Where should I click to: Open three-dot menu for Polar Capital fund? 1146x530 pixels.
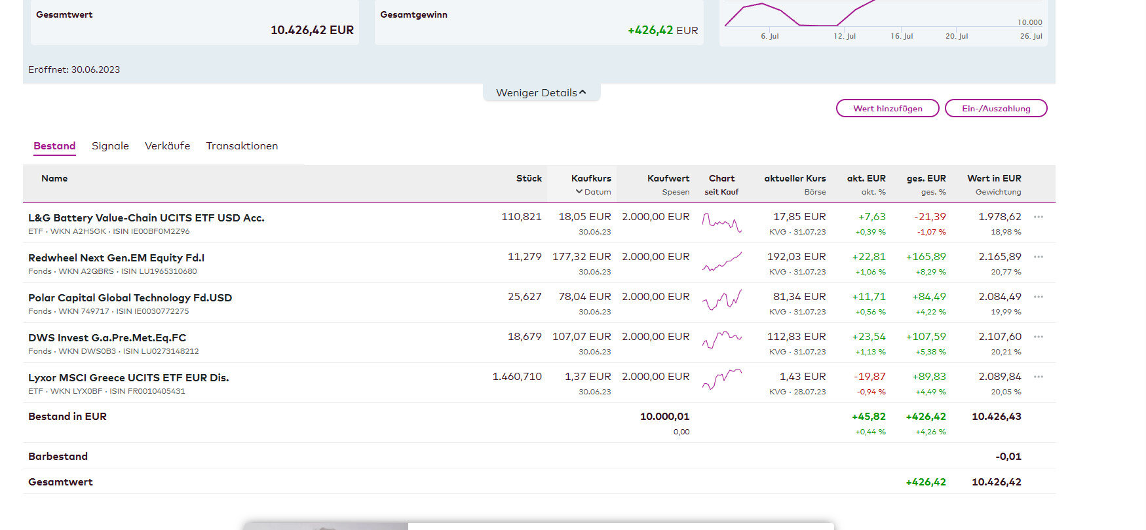click(x=1038, y=297)
